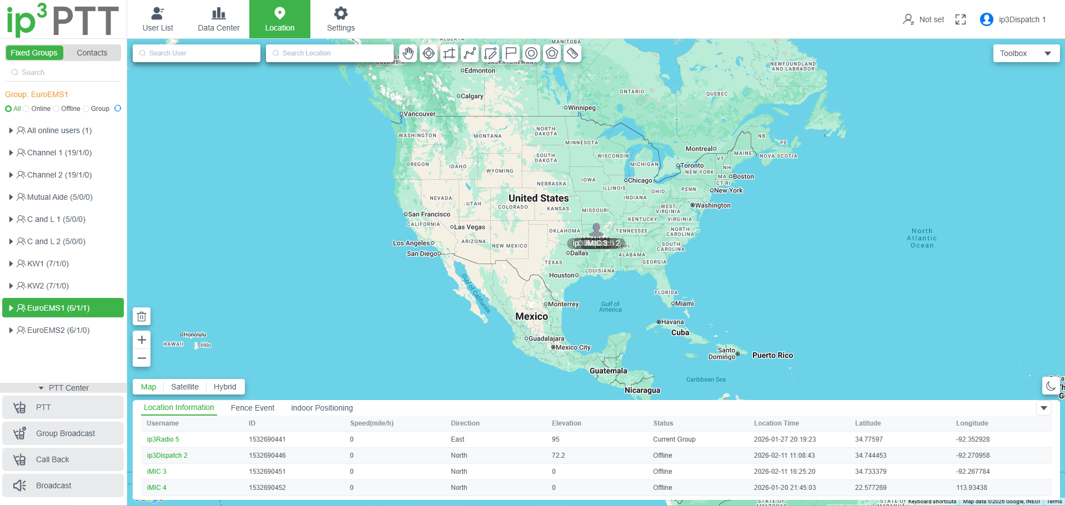Image resolution: width=1065 pixels, height=506 pixels.
Task: Select the ruler distance measure tool
Action: point(572,53)
